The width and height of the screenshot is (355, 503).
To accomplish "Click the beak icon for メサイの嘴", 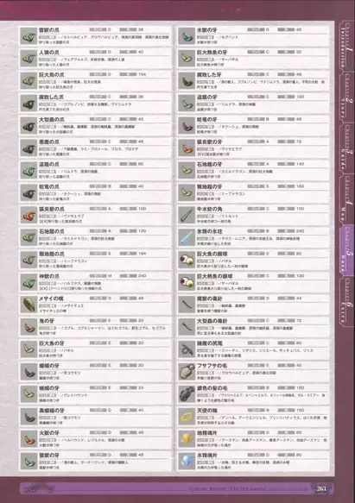I will pos(29,305).
